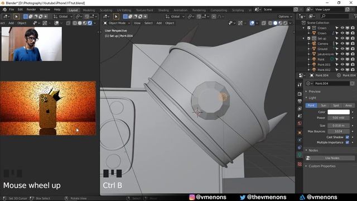357x201 pixels.
Task: Hide Point.001 in viewport via eye icon
Action: 342,65
